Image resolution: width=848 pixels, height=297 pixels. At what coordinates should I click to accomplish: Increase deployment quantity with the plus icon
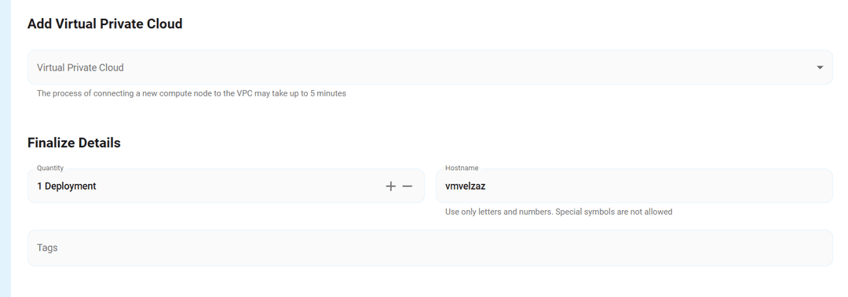390,187
